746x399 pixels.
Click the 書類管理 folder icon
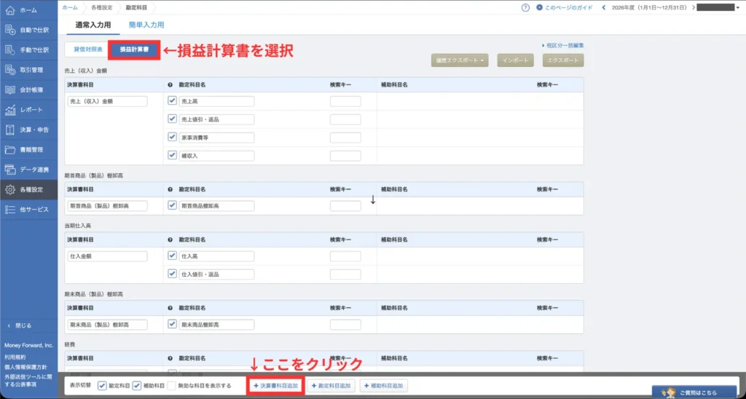coord(10,150)
